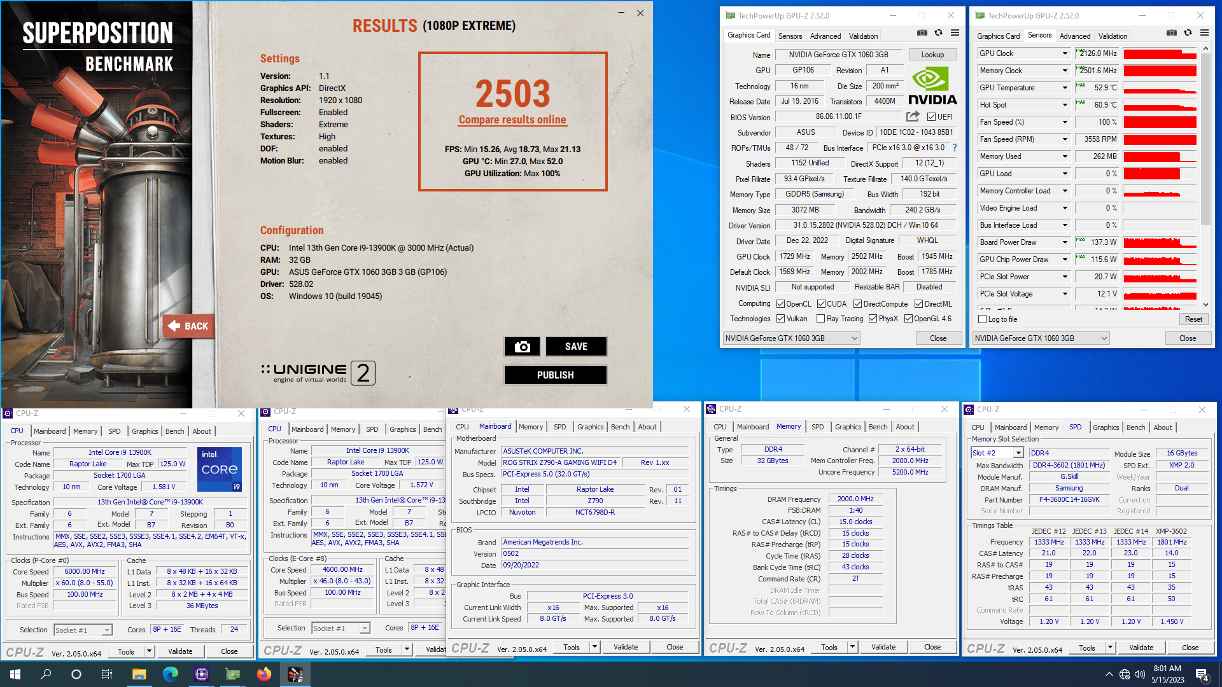Open the Advanced tab in GPU-Z Graphics Card window

825,36
